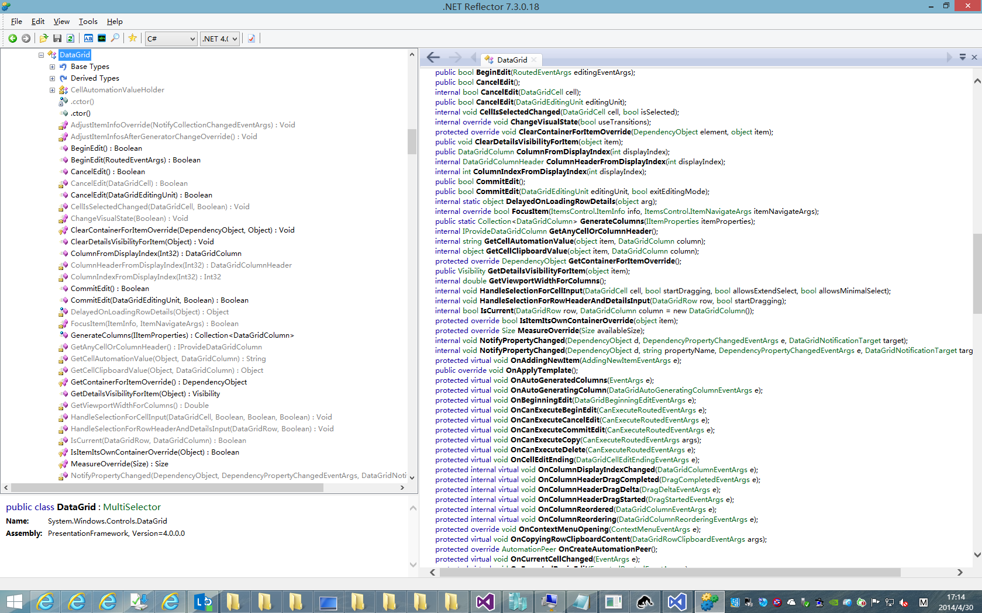Open the Edit menu
This screenshot has height=613, width=982.
click(x=38, y=22)
